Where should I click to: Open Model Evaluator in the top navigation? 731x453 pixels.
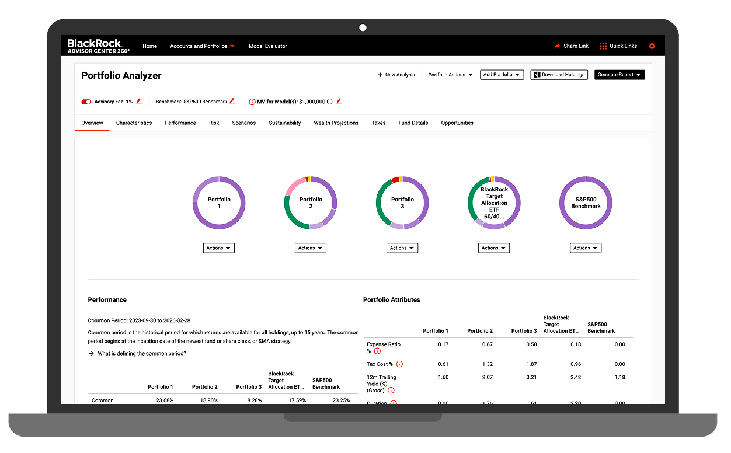click(268, 46)
